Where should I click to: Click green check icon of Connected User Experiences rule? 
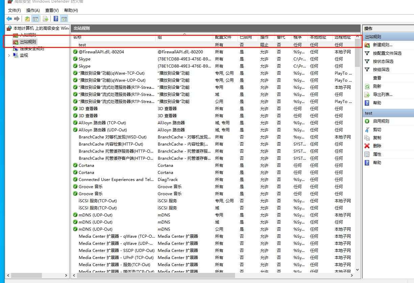(75, 180)
